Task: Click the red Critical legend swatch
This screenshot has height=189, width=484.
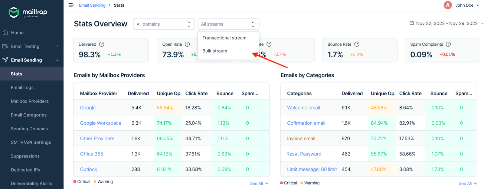Action: 75,181
